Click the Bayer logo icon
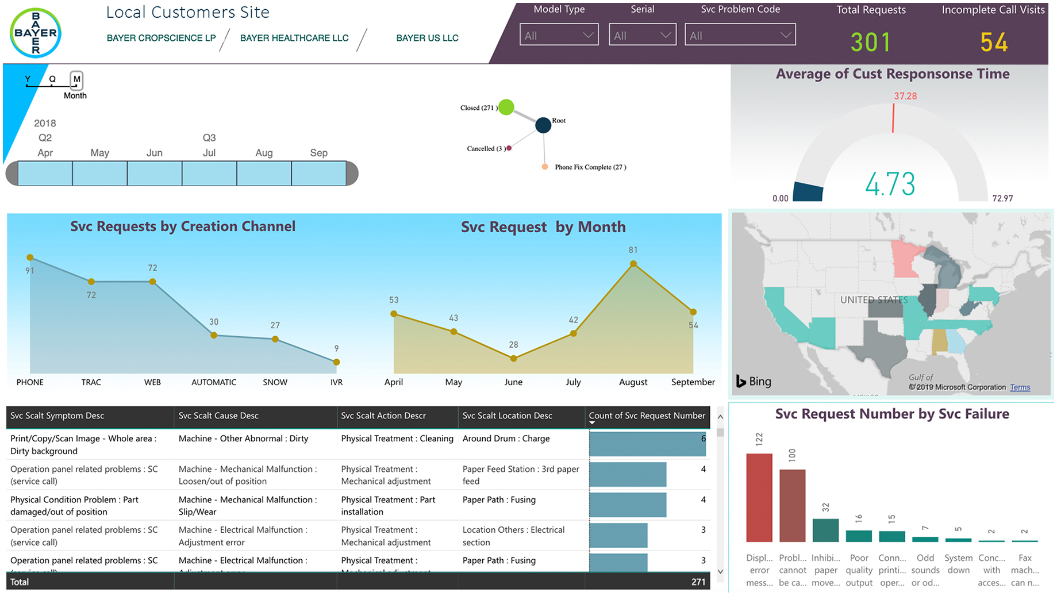 (36, 33)
